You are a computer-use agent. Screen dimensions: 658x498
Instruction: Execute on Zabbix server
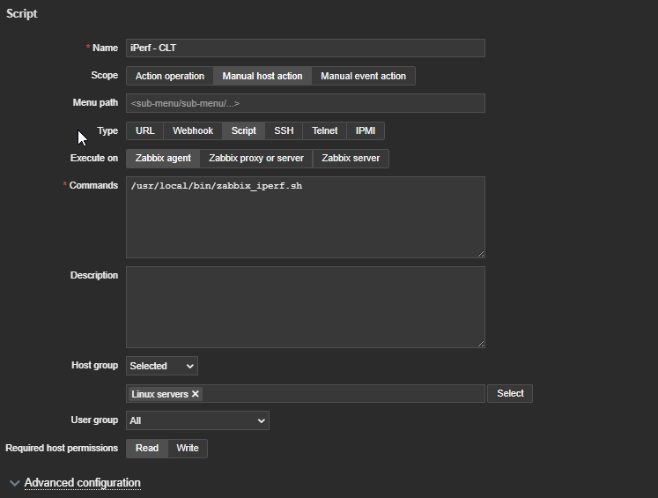(351, 159)
